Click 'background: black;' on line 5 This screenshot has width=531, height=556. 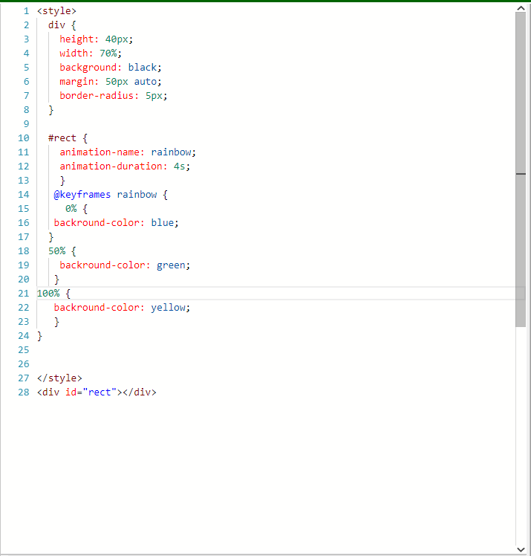[111, 68]
